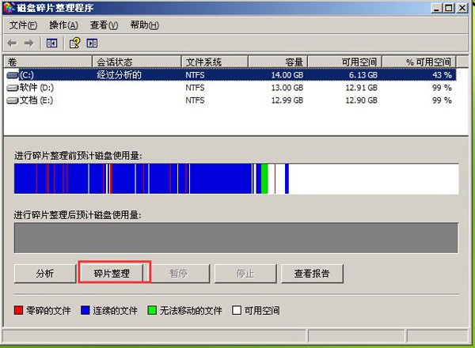Click the Forward arrow toolbar icon
This screenshot has width=475, height=348.
tap(29, 43)
